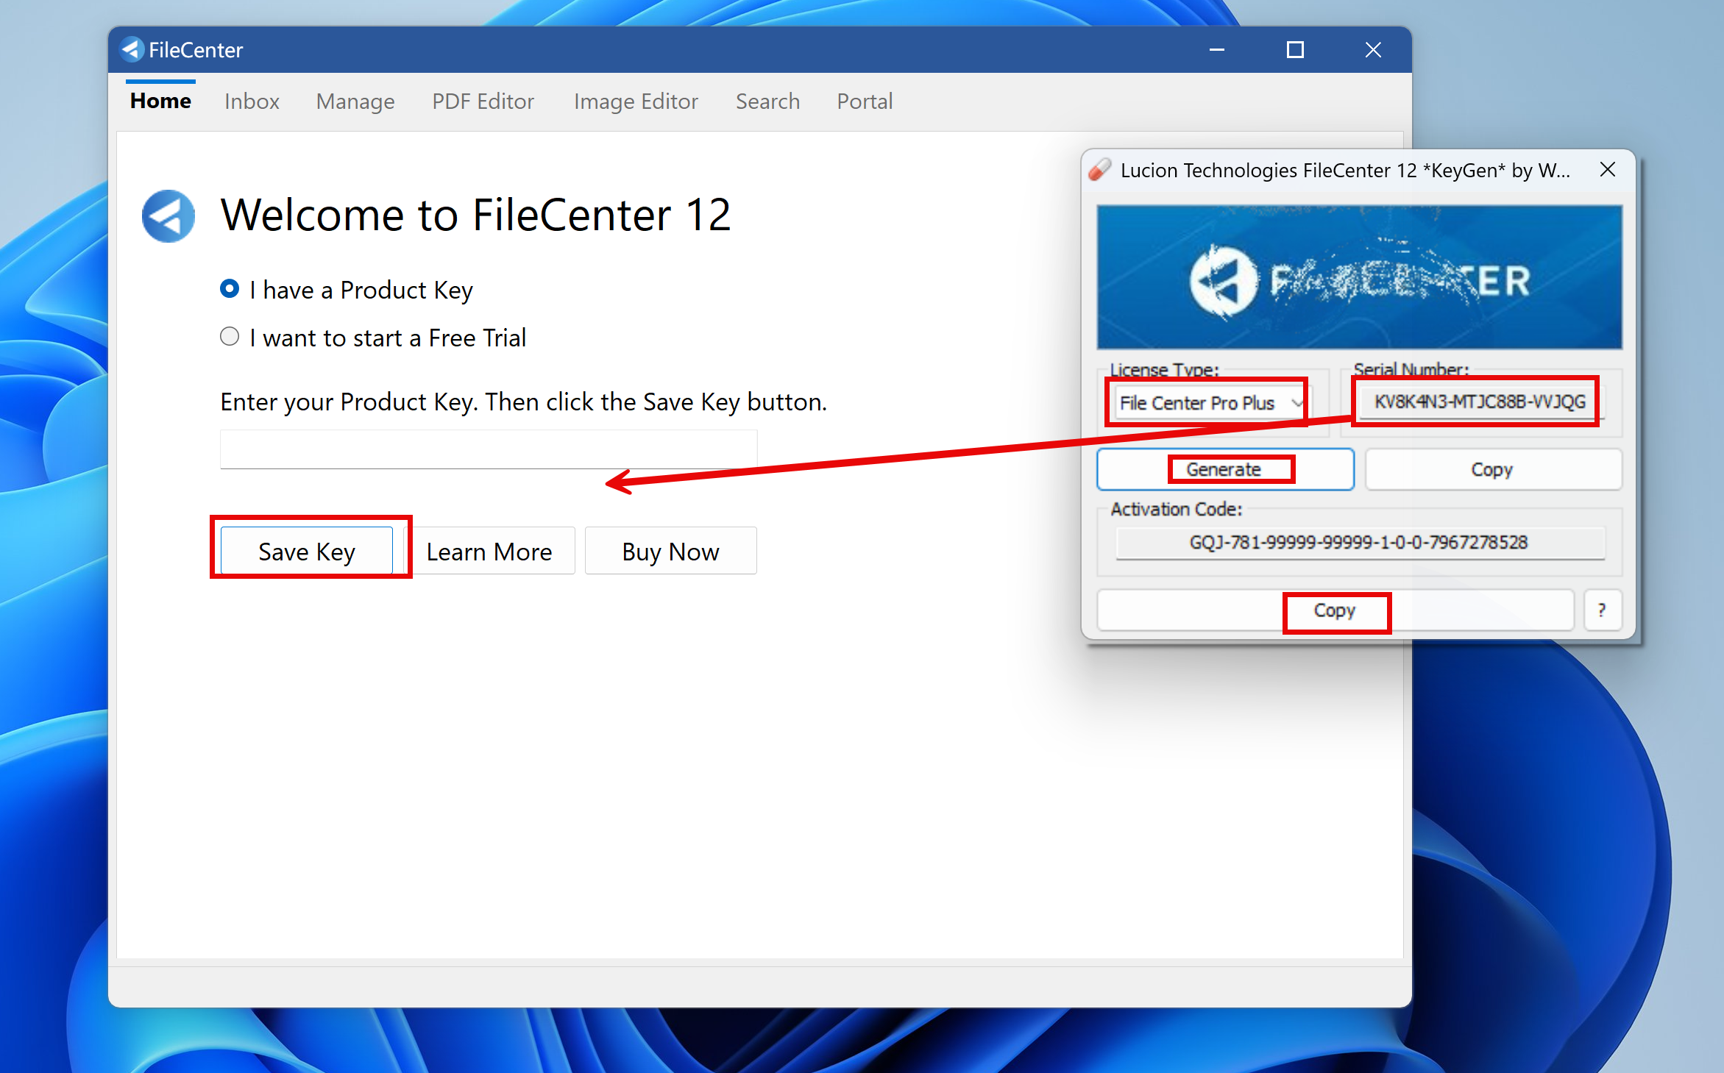
Task: Go to the Image Editor tab
Action: click(636, 101)
